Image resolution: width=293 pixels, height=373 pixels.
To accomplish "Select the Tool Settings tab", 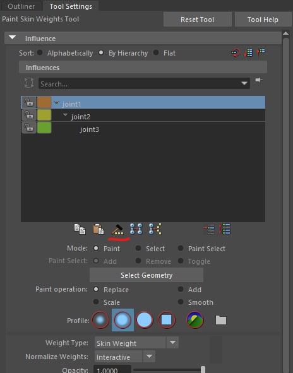I will 71,6.
